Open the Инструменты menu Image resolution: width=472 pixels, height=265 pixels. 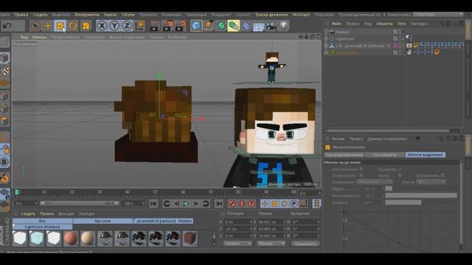(x=87, y=15)
